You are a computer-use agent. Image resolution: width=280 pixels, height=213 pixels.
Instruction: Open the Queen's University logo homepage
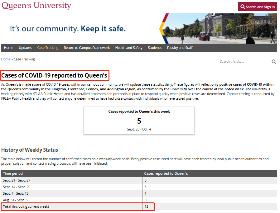36,6
